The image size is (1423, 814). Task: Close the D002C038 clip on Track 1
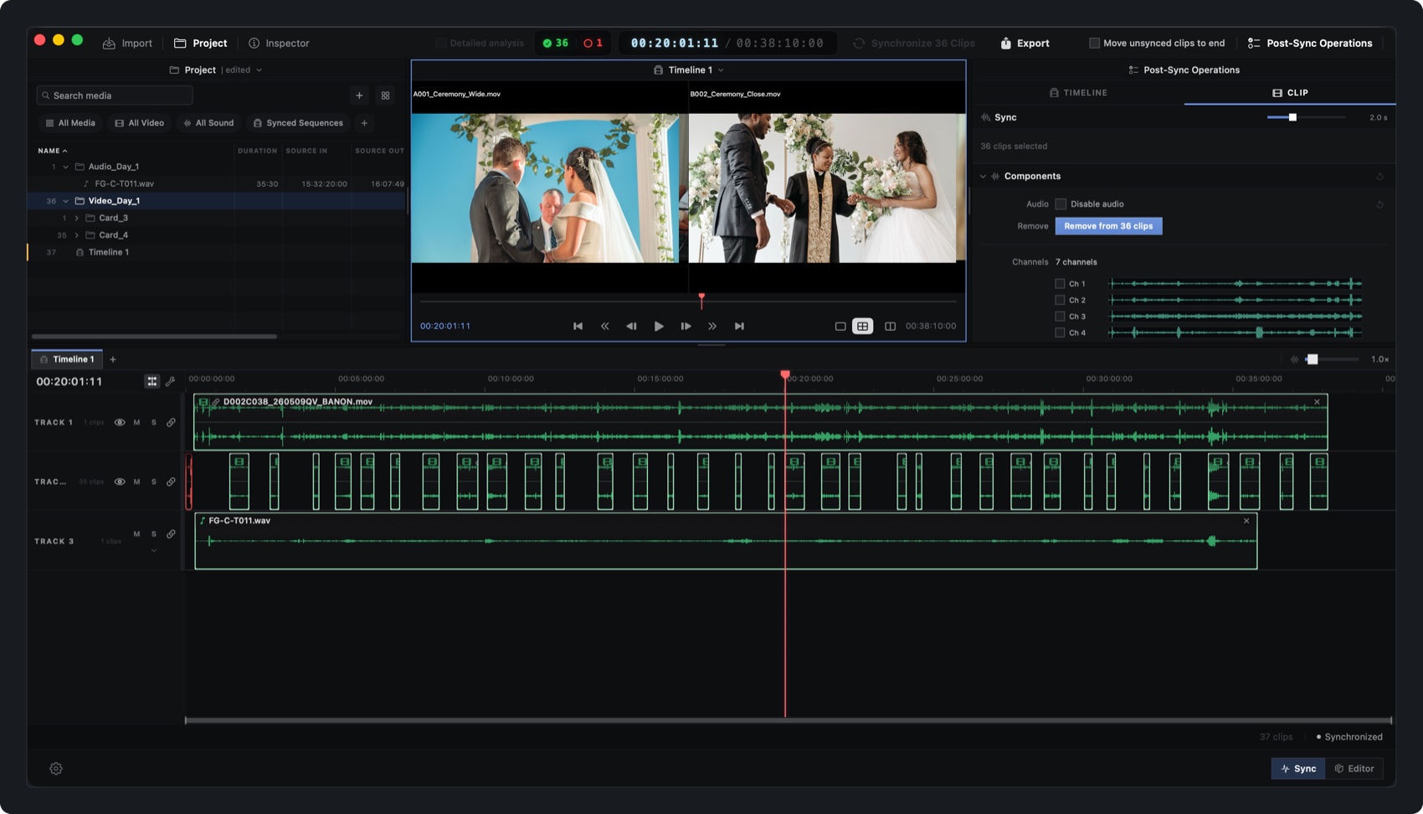click(x=1317, y=402)
